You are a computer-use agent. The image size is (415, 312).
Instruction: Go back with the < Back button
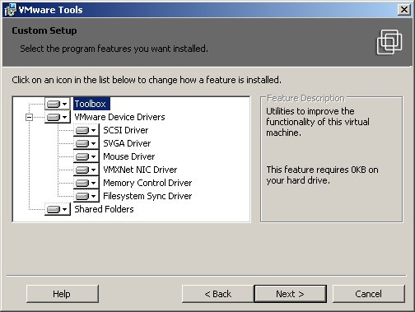[x=218, y=294]
